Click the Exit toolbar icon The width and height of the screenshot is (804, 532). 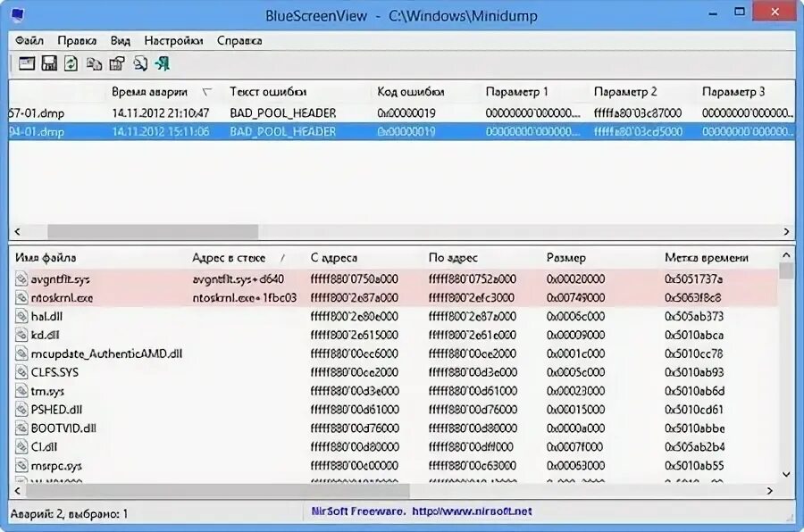163,63
